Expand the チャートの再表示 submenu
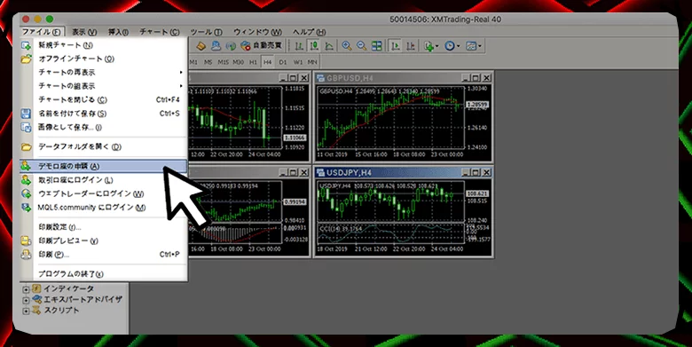The height and width of the screenshot is (347, 692). (104, 73)
